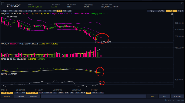
Task: Enable the TRIX indicator
Action: pos(41,93)
